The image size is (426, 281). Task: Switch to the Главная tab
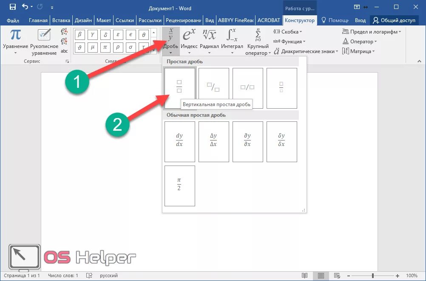point(38,20)
